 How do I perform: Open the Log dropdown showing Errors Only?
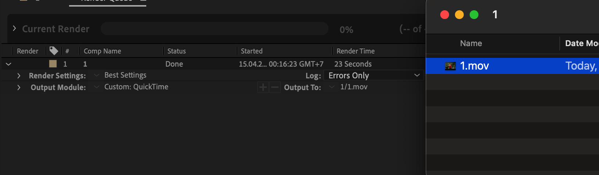click(x=373, y=75)
